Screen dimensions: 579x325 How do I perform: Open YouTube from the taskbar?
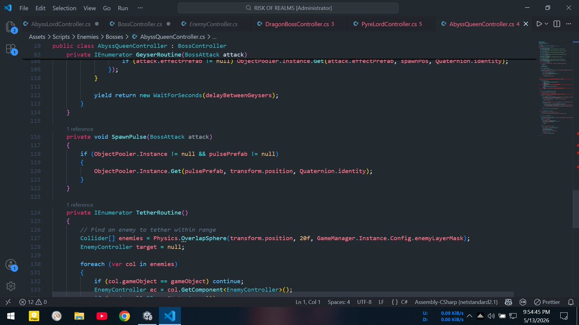click(102, 316)
